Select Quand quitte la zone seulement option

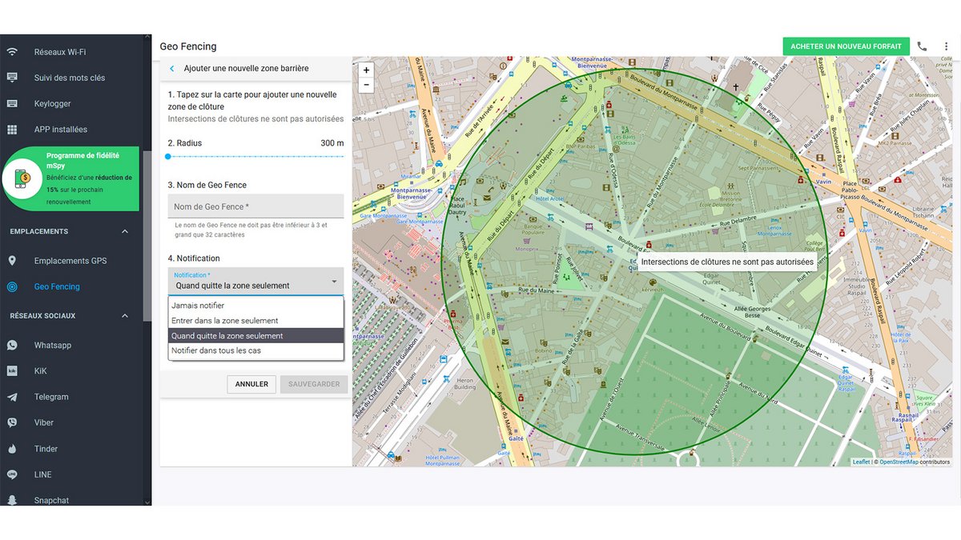click(x=256, y=336)
